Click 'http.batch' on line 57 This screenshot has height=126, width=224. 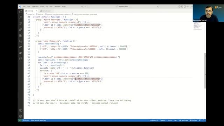click(x=65, y=60)
